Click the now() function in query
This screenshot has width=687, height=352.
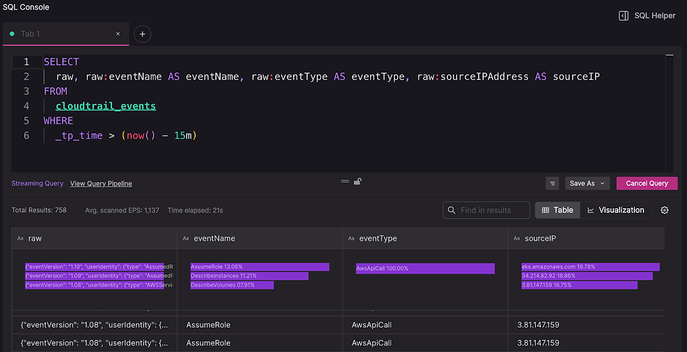(x=141, y=135)
